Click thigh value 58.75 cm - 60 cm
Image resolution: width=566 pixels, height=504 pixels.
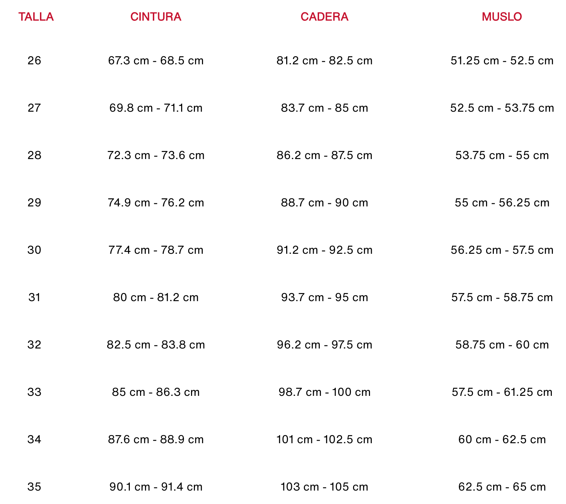[502, 345]
